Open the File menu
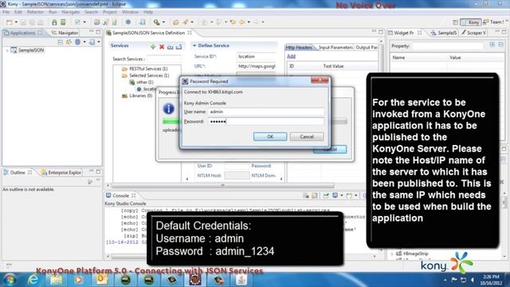This screenshot has height=287, width=510. click(x=6, y=12)
